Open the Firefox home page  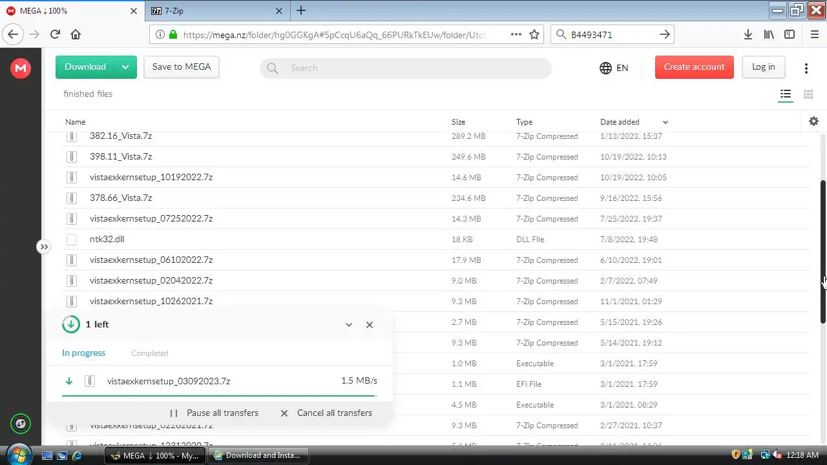(x=76, y=35)
